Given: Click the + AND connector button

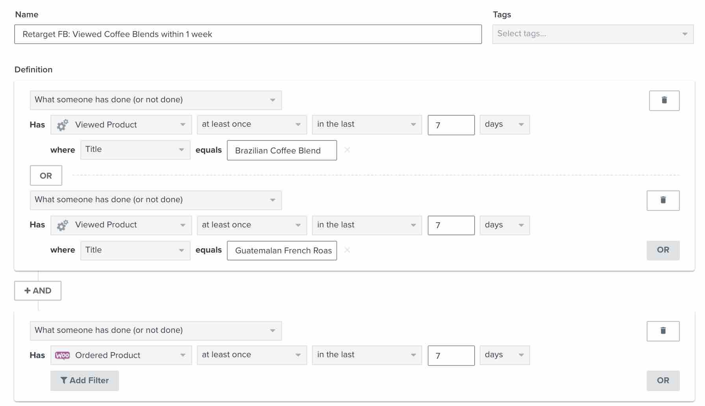Looking at the screenshot, I should coord(37,291).
